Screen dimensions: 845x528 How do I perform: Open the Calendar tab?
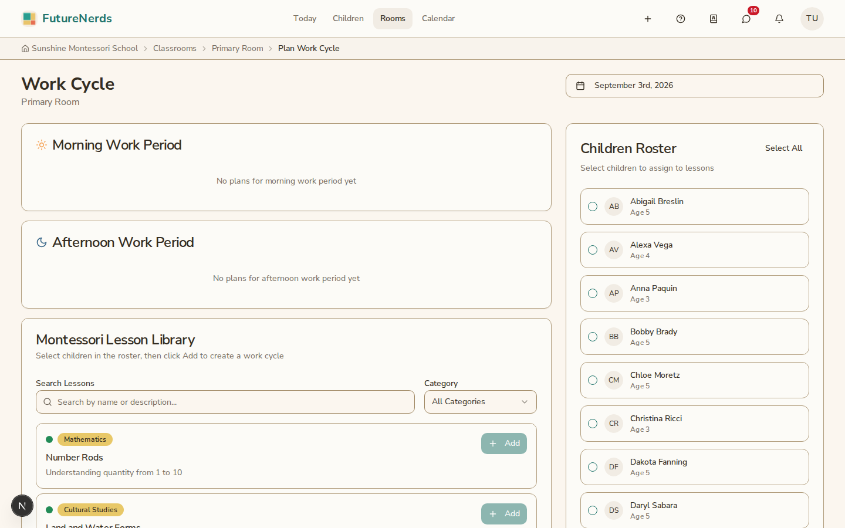coord(438,19)
